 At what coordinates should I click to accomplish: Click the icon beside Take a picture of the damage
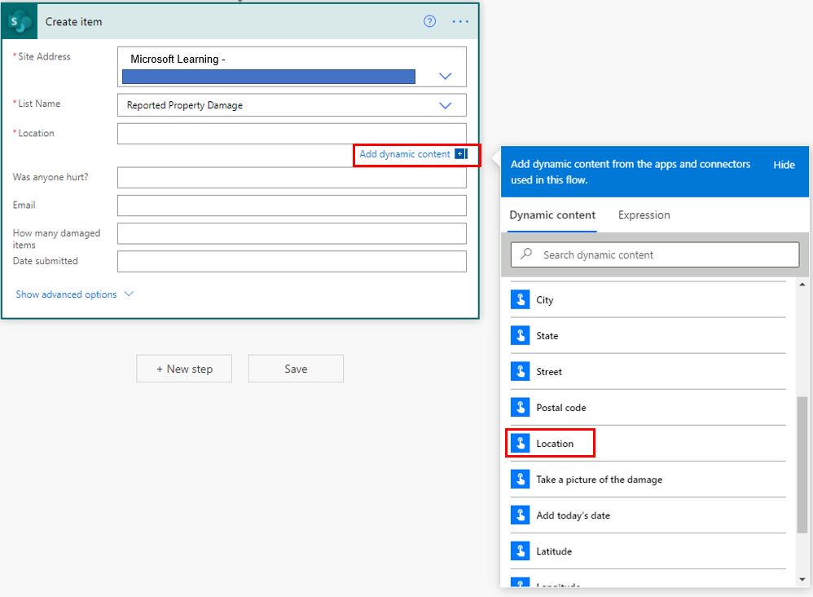(520, 479)
